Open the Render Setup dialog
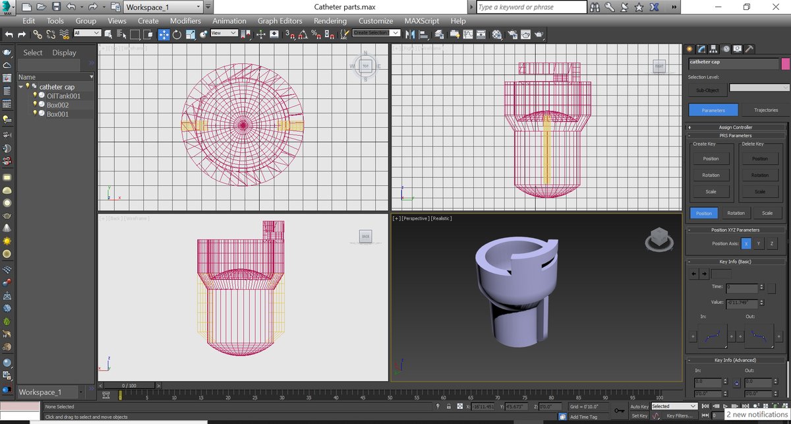The height and width of the screenshot is (424, 791). [513, 34]
